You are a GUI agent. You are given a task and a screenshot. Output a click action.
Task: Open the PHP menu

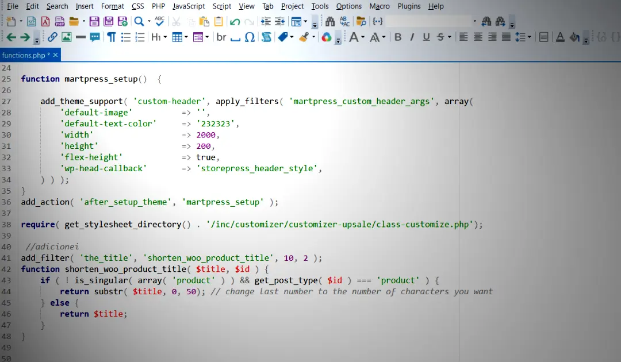point(158,6)
